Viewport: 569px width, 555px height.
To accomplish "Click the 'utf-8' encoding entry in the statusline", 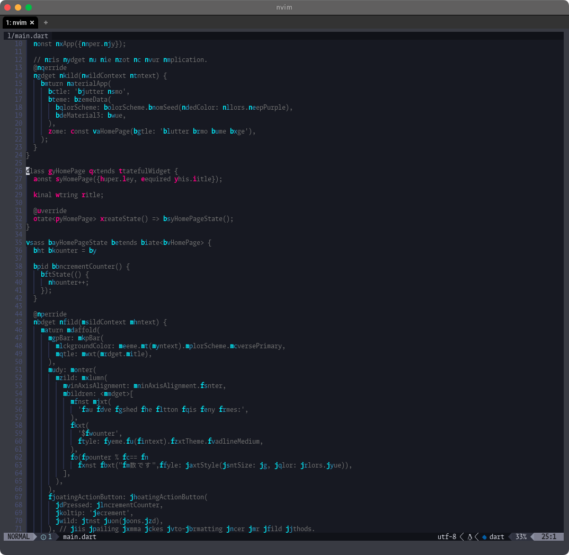I will [447, 536].
